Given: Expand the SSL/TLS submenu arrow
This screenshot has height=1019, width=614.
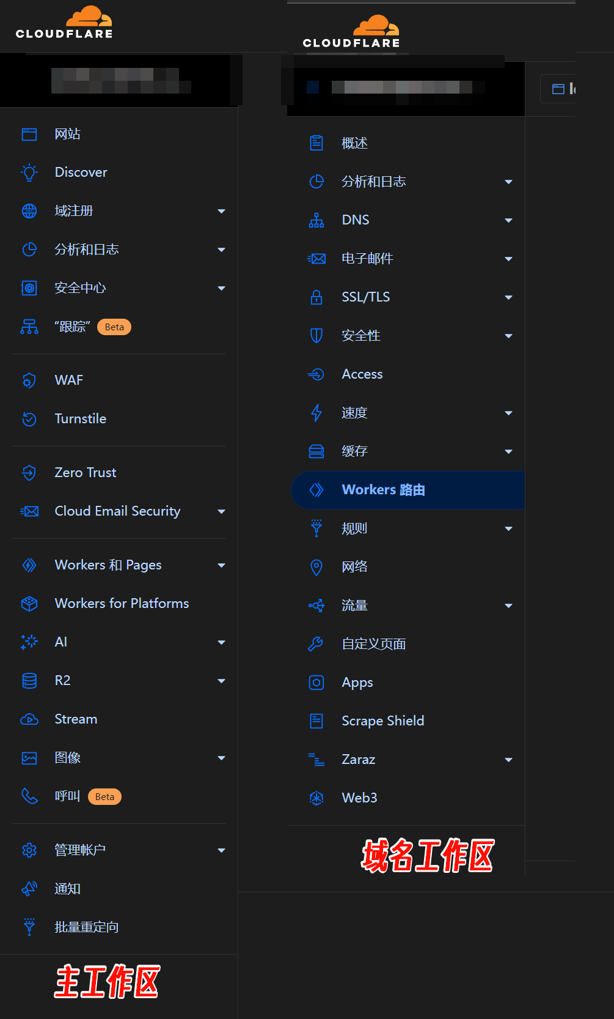Looking at the screenshot, I should 509,297.
